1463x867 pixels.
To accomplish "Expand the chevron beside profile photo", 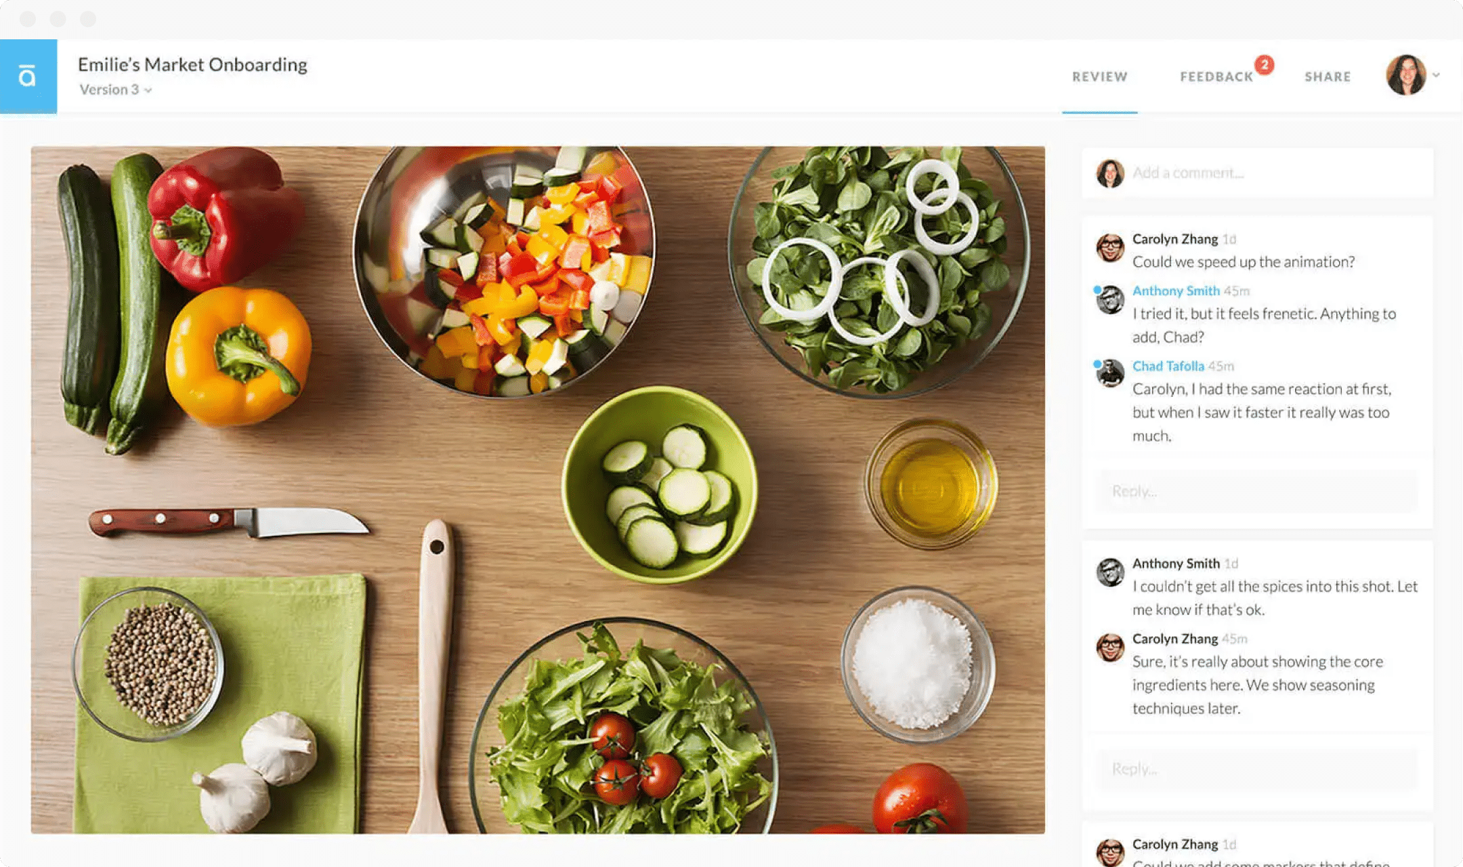I will (1436, 75).
